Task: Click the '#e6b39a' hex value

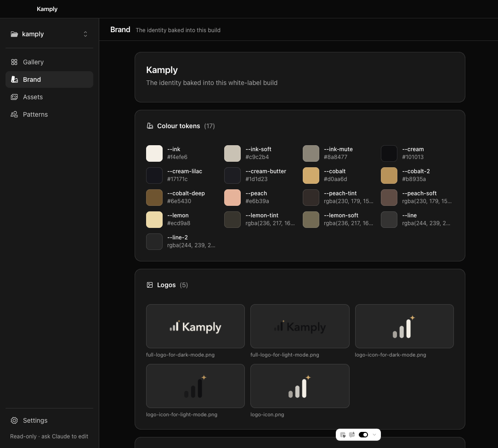Action: pos(257,201)
